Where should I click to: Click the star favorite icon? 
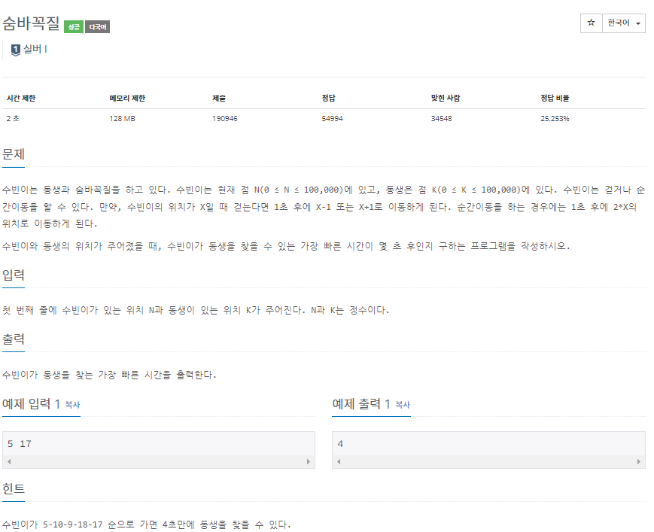591,23
